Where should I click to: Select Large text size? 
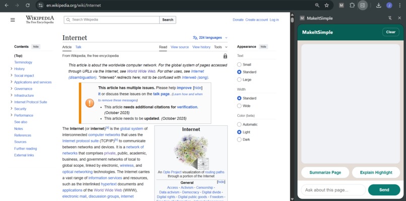click(239, 80)
